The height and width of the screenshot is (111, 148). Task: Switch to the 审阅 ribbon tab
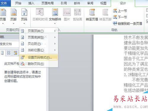click(90, 3)
